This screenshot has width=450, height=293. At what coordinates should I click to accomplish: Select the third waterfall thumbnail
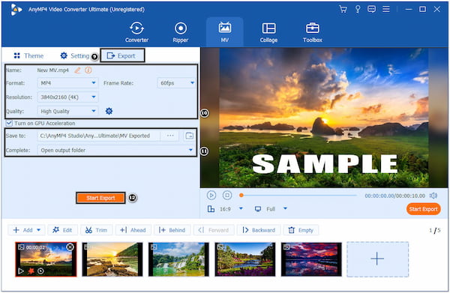click(x=178, y=259)
